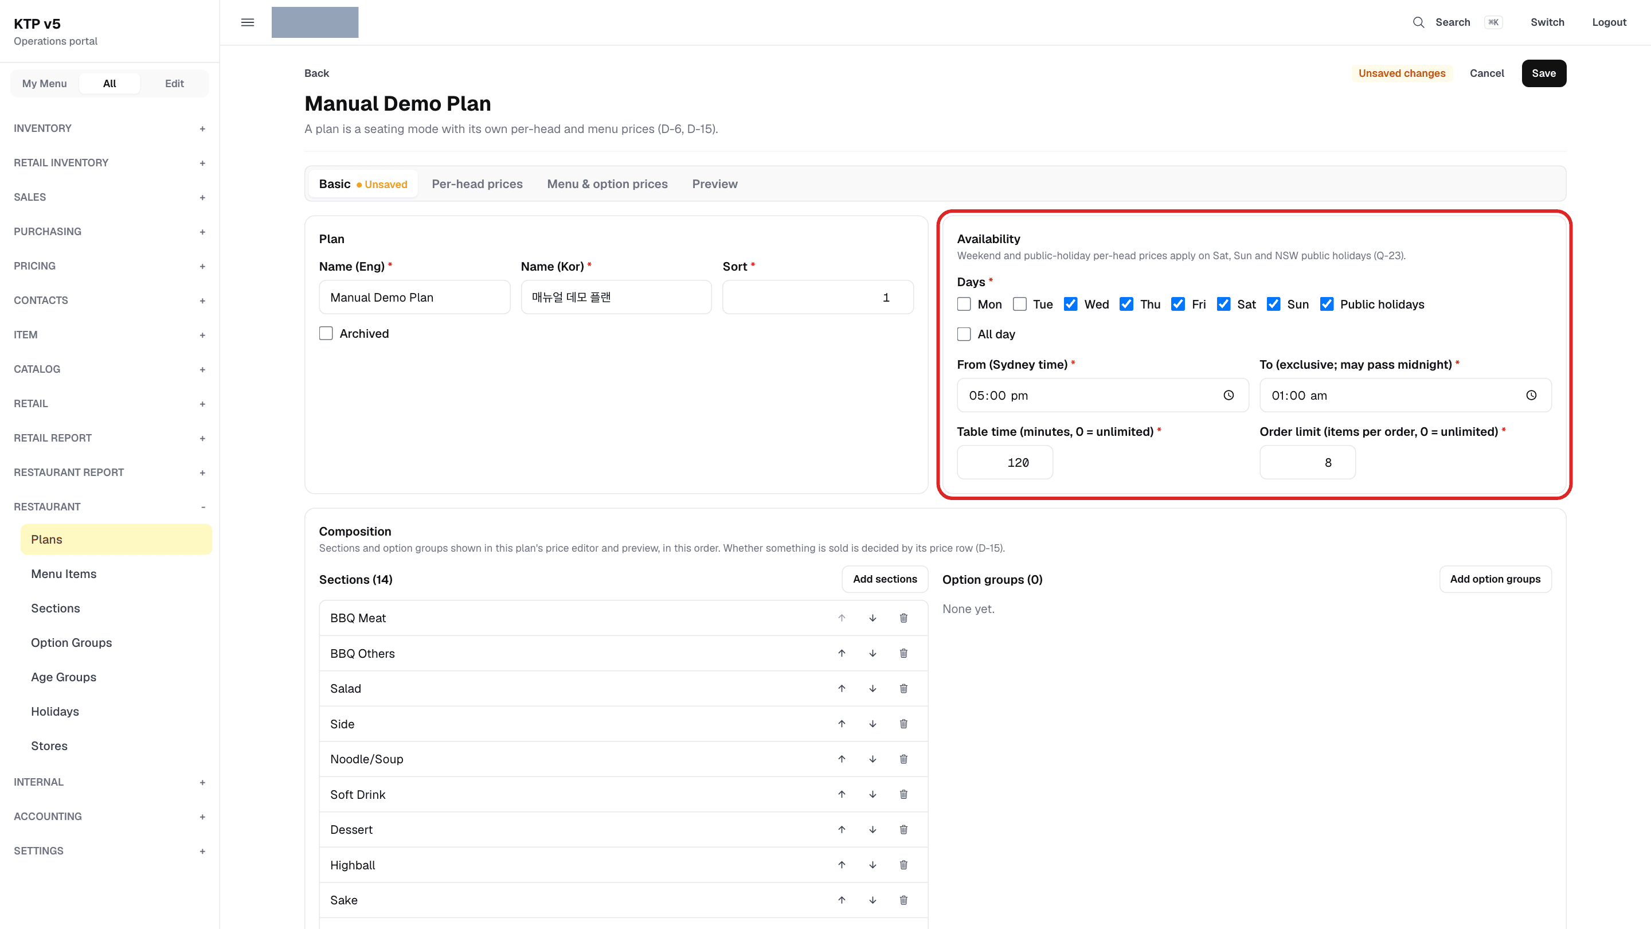Tick the Archived checkbox
Image resolution: width=1651 pixels, height=929 pixels.
[x=326, y=333]
